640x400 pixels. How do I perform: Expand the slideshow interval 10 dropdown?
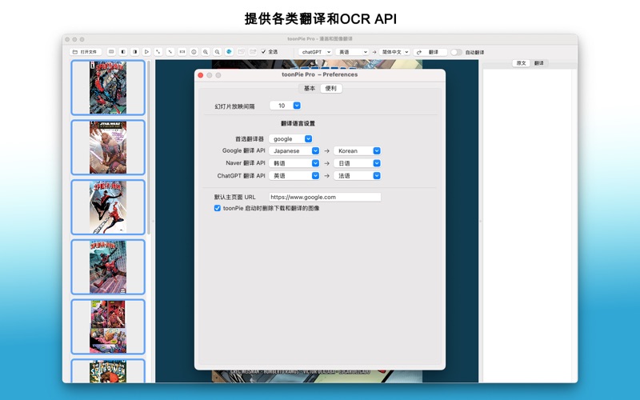coord(285,106)
